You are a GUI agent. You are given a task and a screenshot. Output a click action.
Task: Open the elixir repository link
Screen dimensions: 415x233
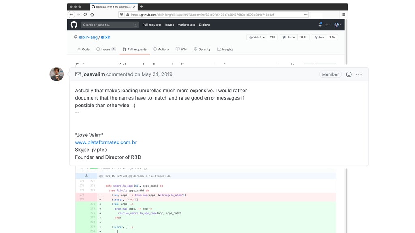105,37
